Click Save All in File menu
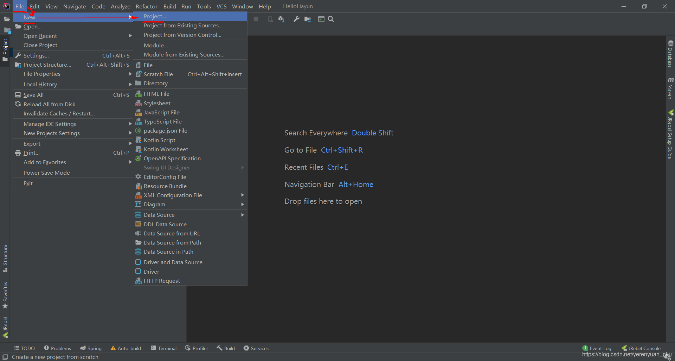This screenshot has height=361, width=675. pos(73,95)
